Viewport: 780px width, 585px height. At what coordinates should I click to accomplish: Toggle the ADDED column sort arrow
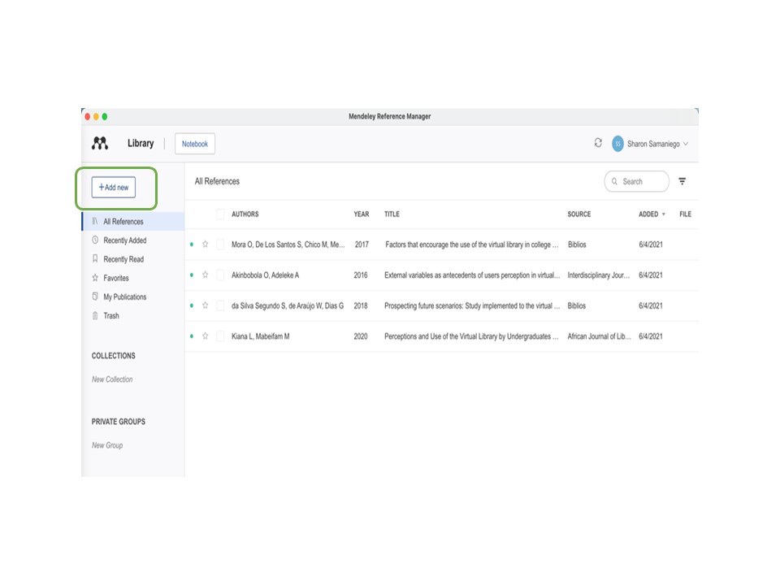[663, 214]
